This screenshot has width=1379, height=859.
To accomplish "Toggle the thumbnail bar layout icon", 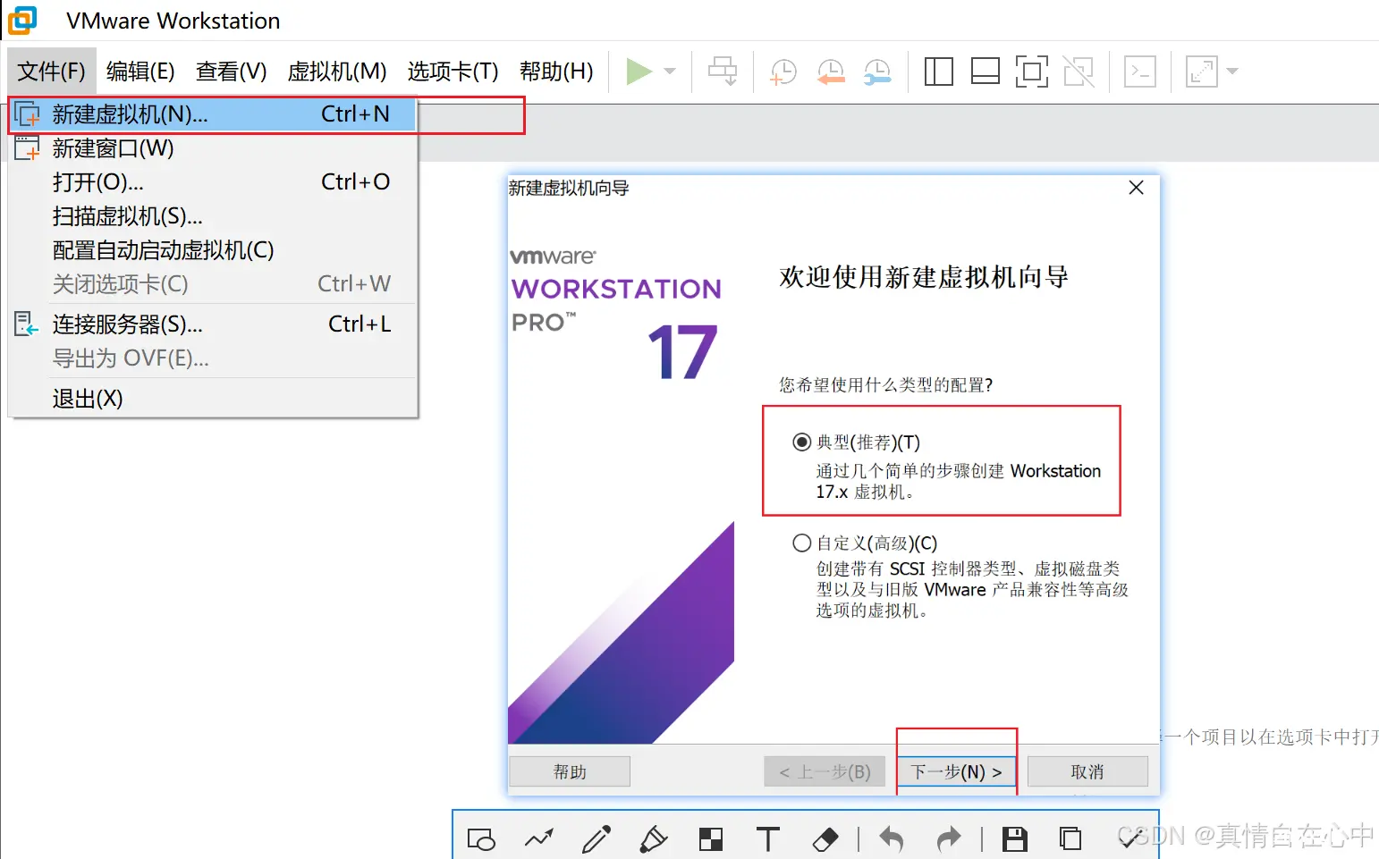I will (985, 72).
